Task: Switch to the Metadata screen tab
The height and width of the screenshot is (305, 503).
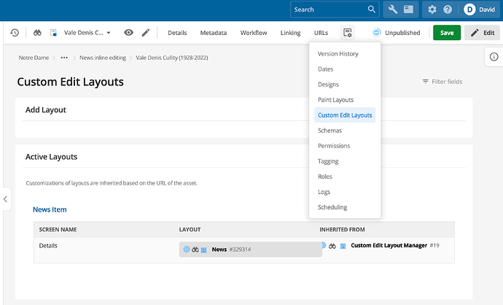Action: [214, 33]
